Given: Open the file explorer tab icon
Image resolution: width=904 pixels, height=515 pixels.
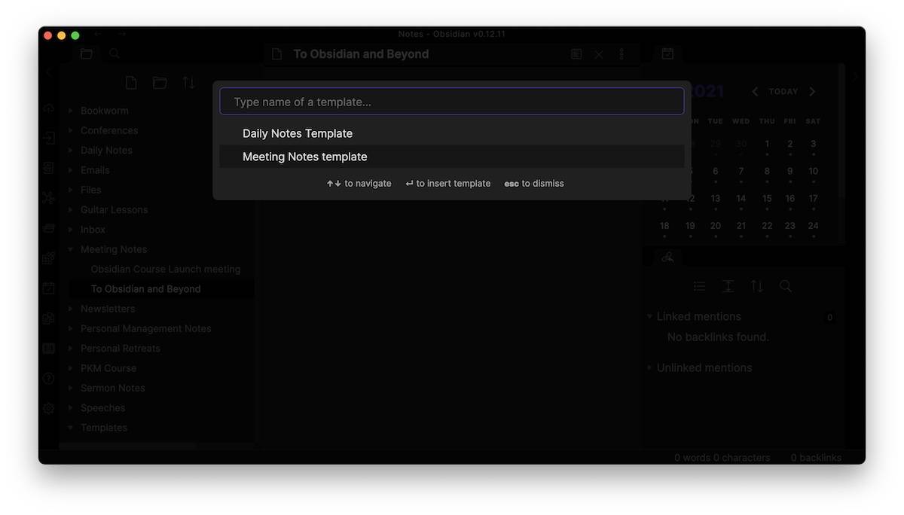Looking at the screenshot, I should [x=87, y=54].
